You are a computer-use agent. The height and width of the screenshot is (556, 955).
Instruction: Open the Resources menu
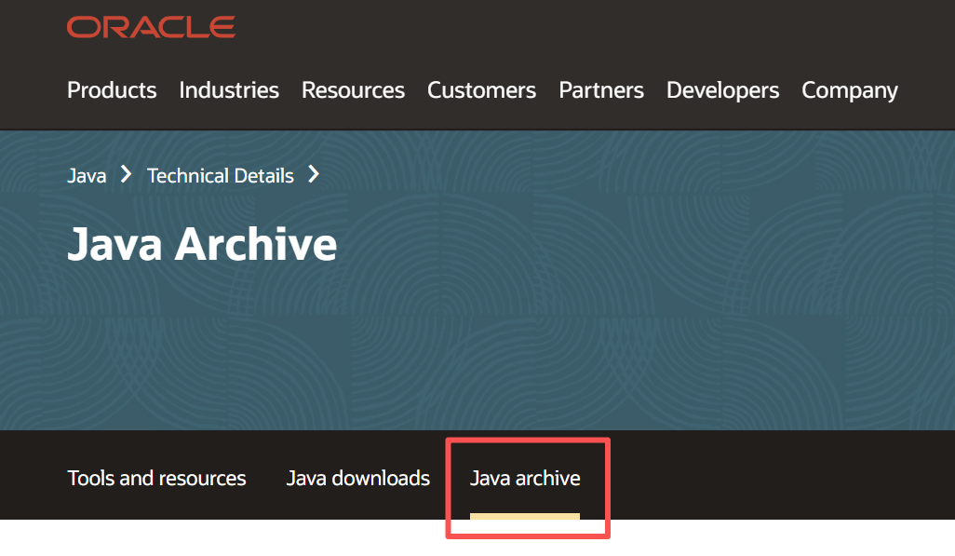tap(354, 90)
